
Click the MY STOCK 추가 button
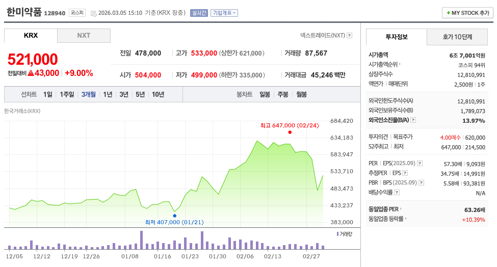click(x=467, y=13)
